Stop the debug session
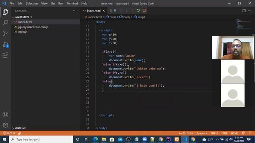The image size is (255, 143). [x=144, y=10]
